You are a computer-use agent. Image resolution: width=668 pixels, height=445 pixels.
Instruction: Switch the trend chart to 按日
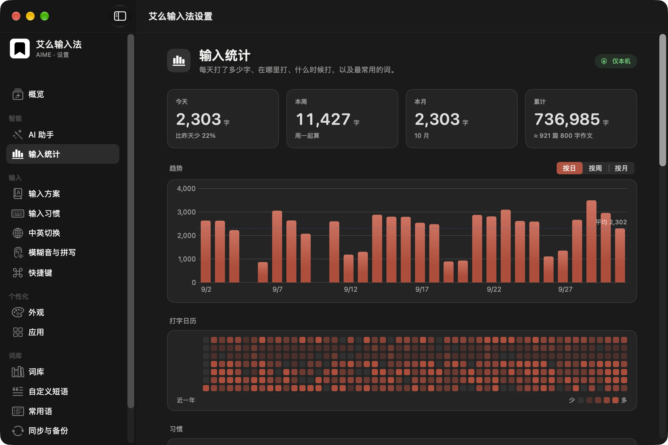[x=569, y=168]
